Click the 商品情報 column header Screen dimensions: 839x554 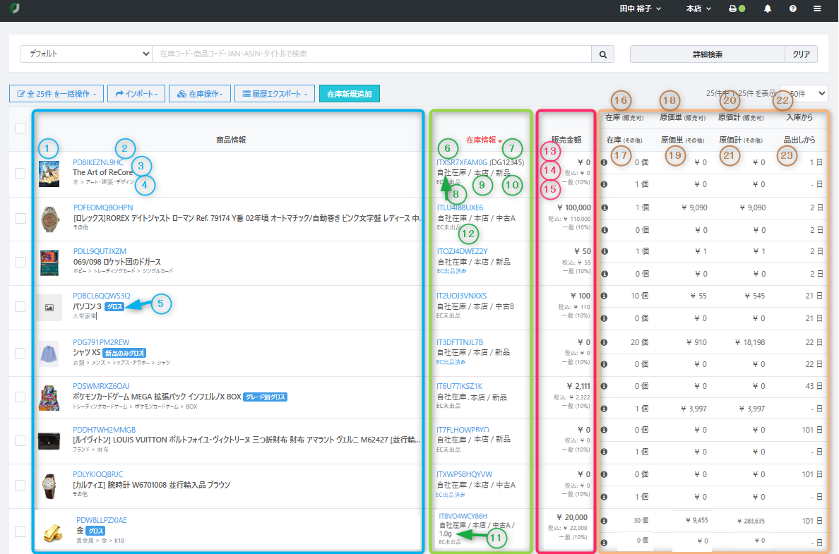pyautogui.click(x=231, y=140)
